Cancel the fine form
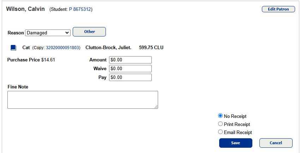The image size is (300, 153). click(x=276, y=143)
